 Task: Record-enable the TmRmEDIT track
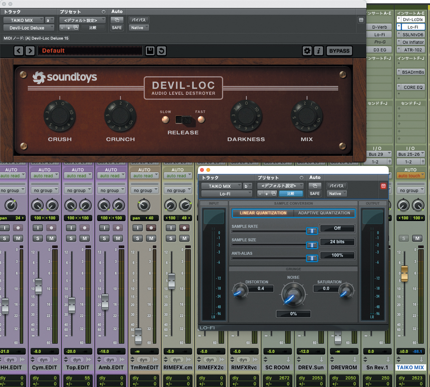point(151,228)
